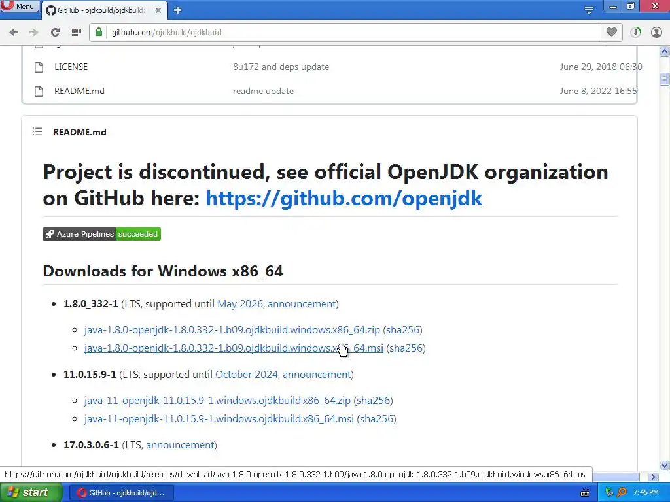Download java-11-openjdk x86_64.msi installer
This screenshot has width=670, height=502.
(219, 419)
